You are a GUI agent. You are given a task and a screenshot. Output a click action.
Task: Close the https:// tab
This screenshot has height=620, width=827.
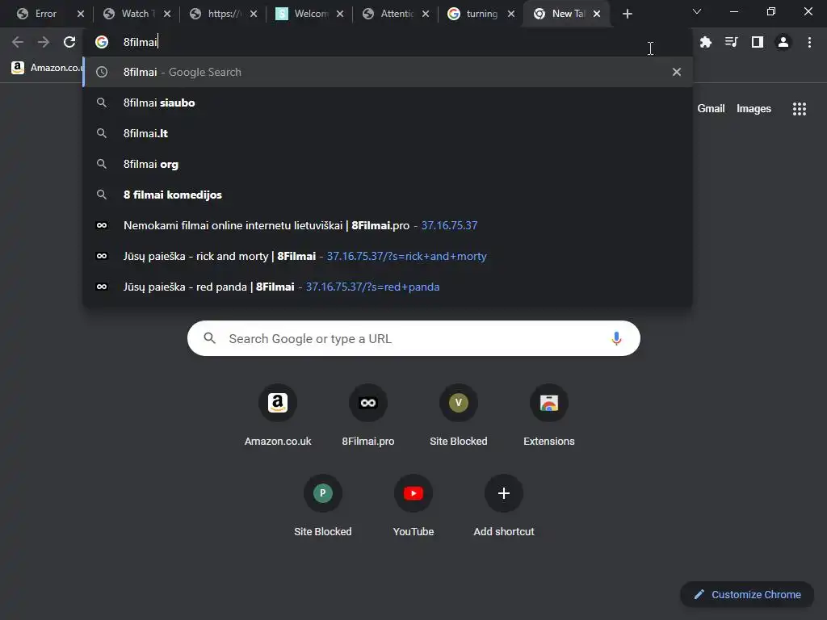pyautogui.click(x=253, y=14)
